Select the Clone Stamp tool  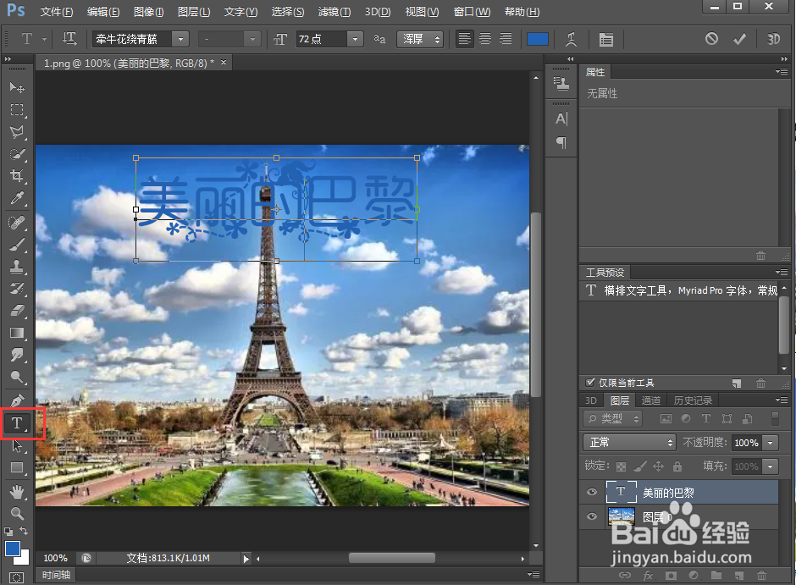pos(17,267)
